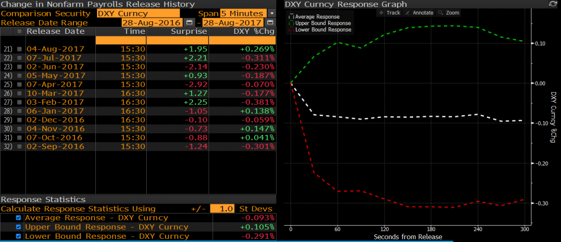Tick the checkbox for 05-May-2017 release
The image size is (561, 242).
(19, 76)
